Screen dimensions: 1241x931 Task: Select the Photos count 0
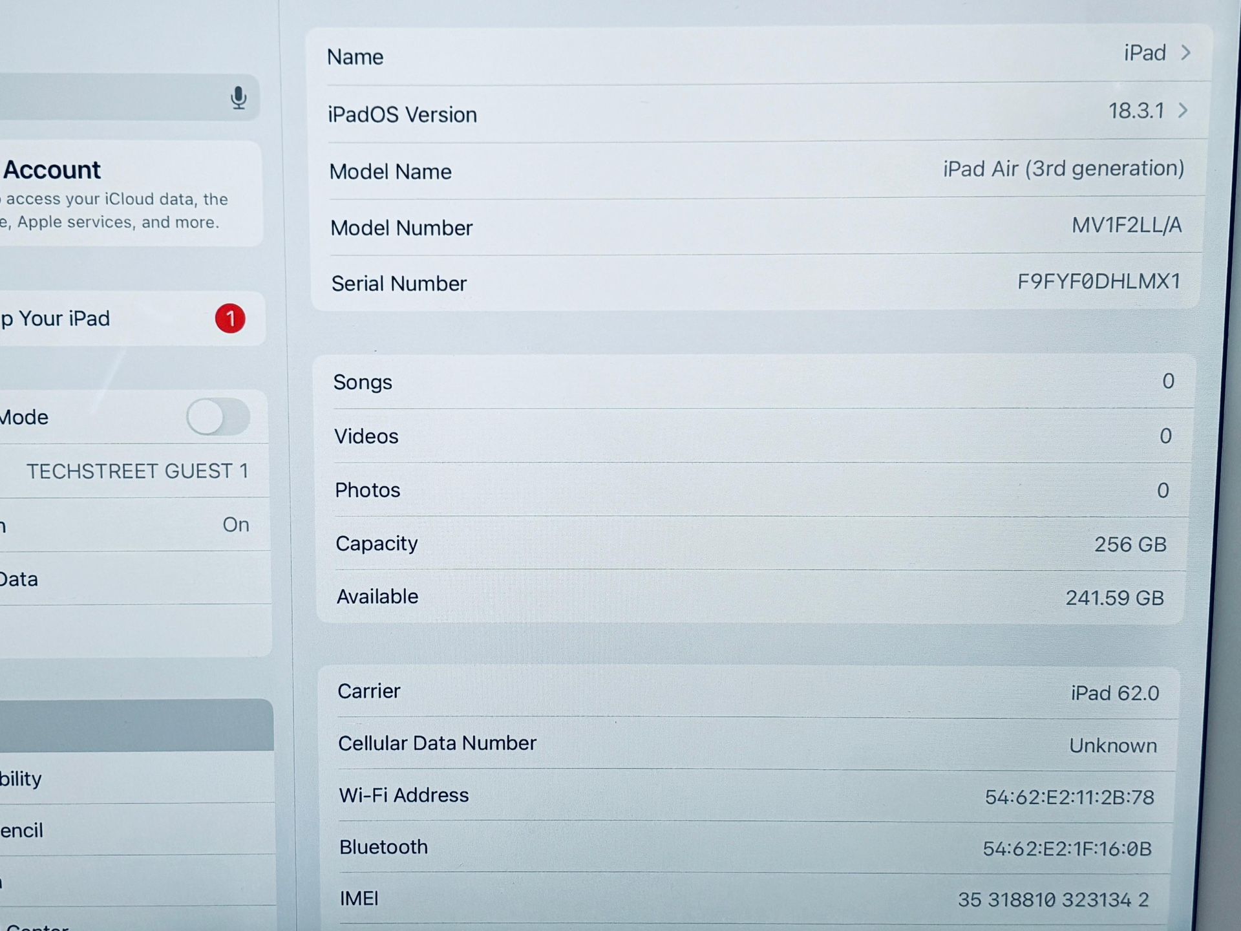1163,490
